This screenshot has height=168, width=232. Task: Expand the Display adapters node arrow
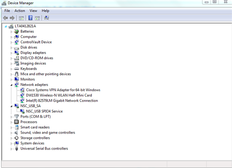tap(11, 53)
